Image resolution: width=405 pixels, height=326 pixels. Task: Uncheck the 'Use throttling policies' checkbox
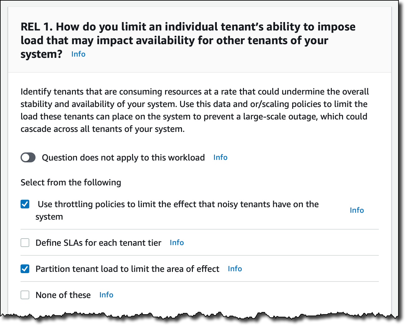click(25, 204)
